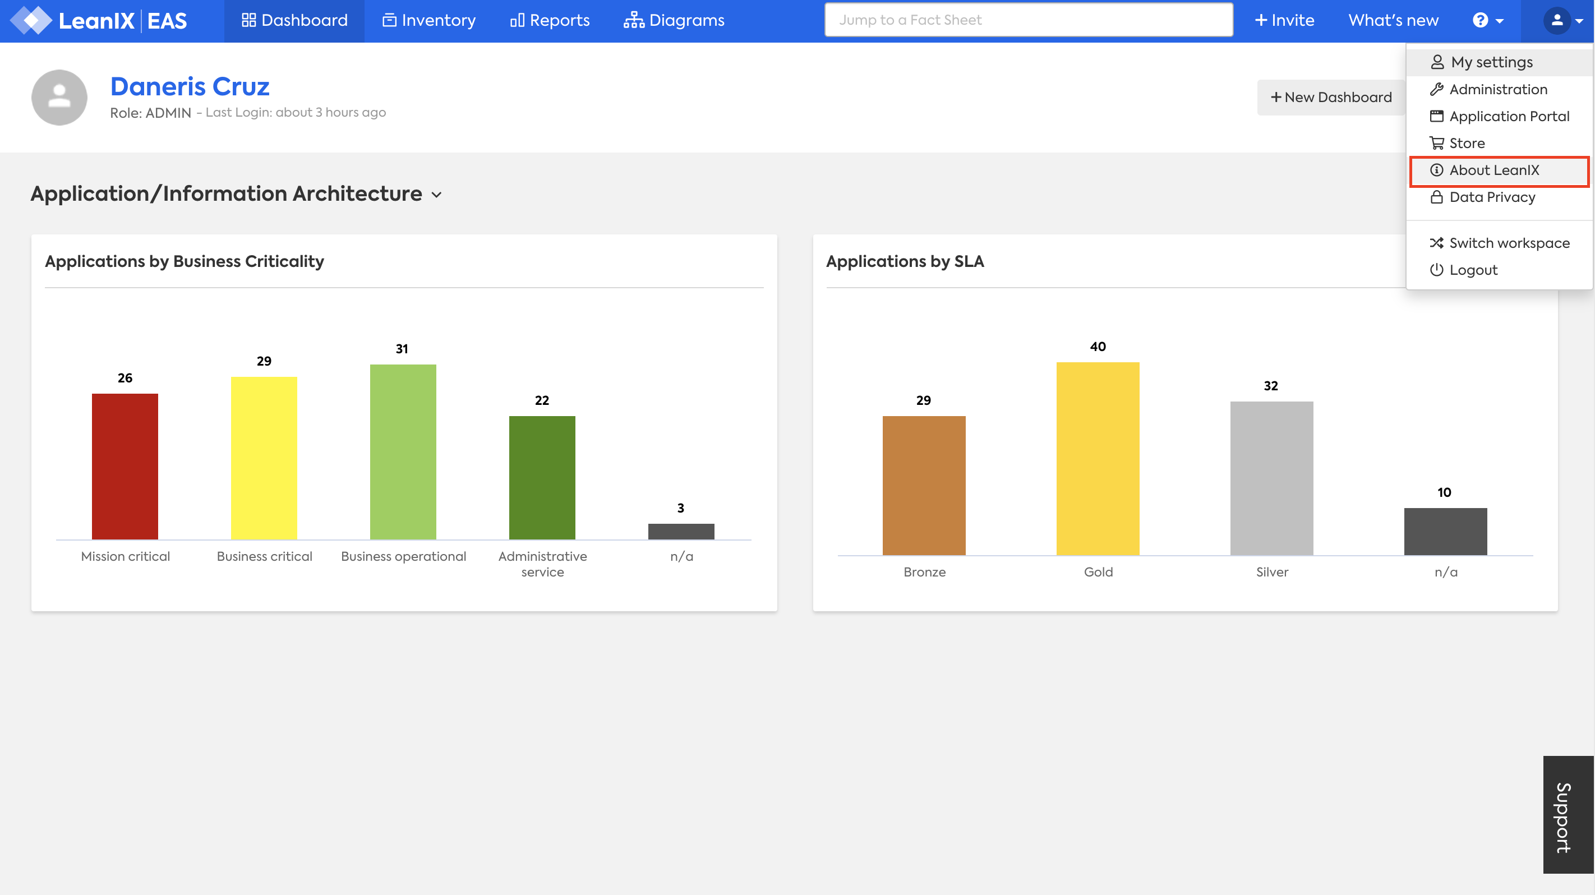The width and height of the screenshot is (1595, 895).
Task: Click the LeanIX diamond logo
Action: pyautogui.click(x=31, y=20)
